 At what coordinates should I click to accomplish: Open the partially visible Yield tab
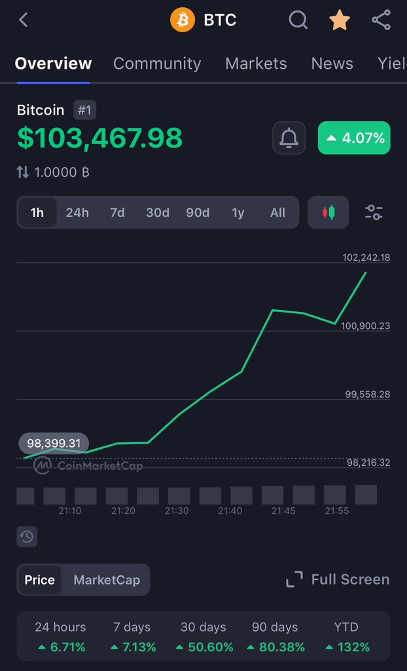coord(392,64)
